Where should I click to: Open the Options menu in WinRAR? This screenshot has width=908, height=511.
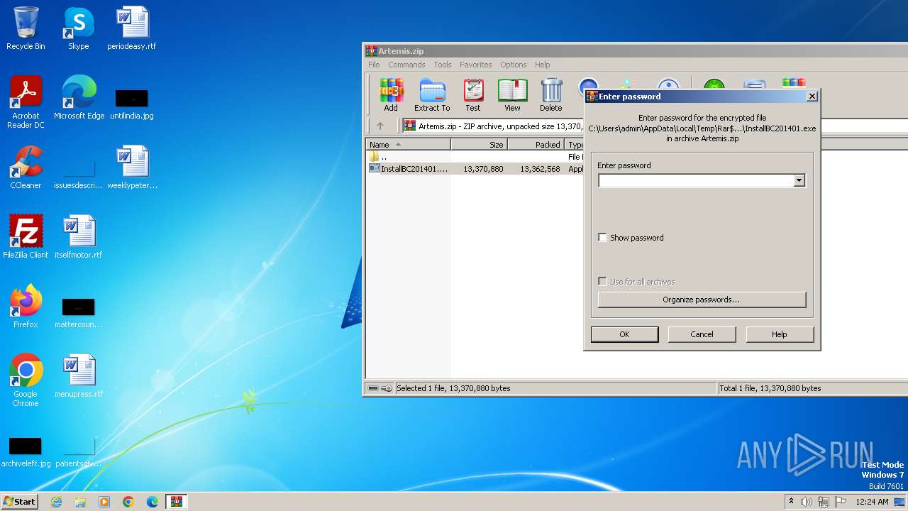point(513,65)
